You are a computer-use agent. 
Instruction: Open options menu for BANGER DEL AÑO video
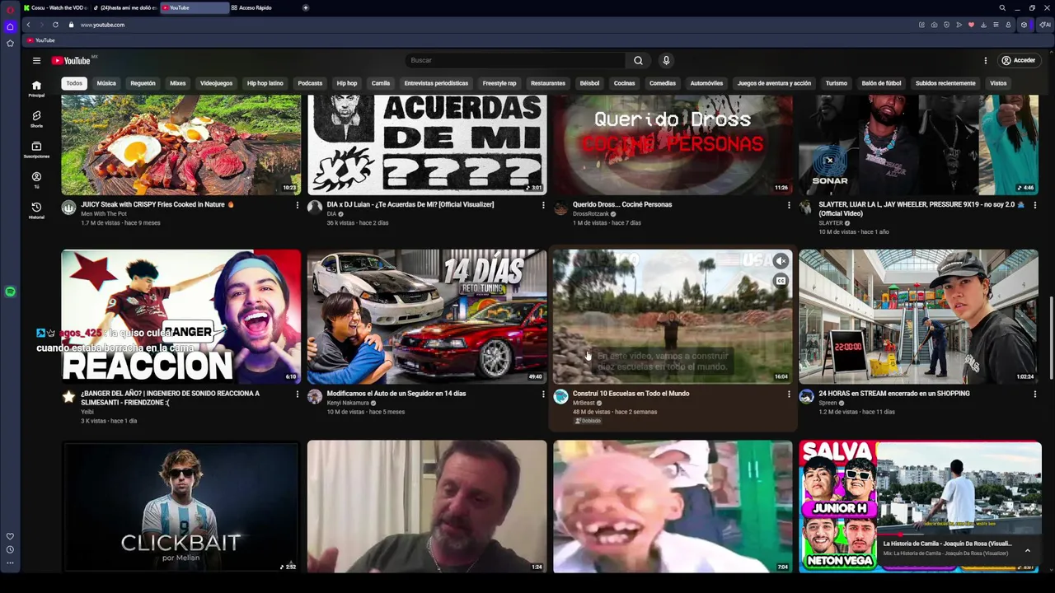point(298,395)
